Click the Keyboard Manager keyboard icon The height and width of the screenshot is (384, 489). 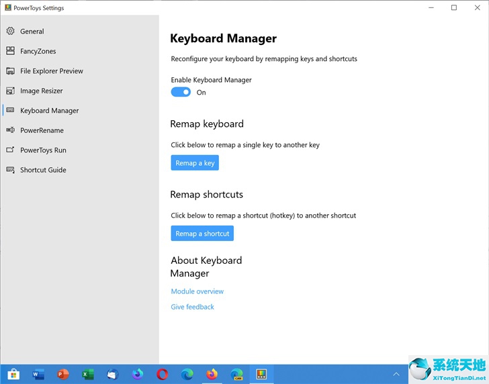tap(10, 110)
